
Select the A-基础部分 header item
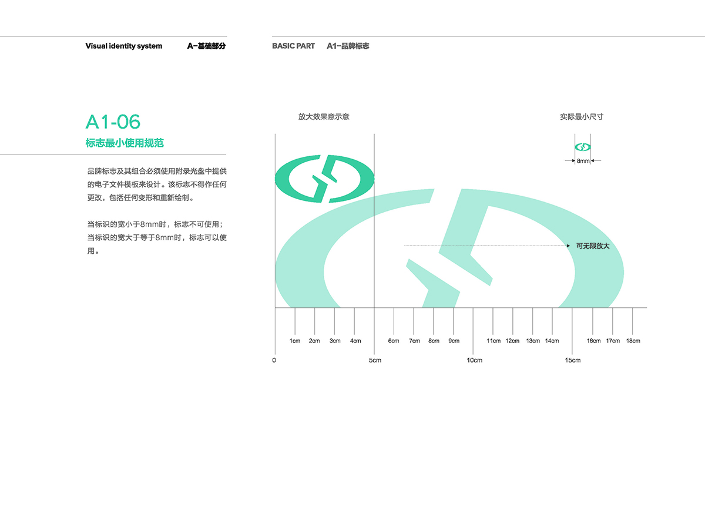206,46
